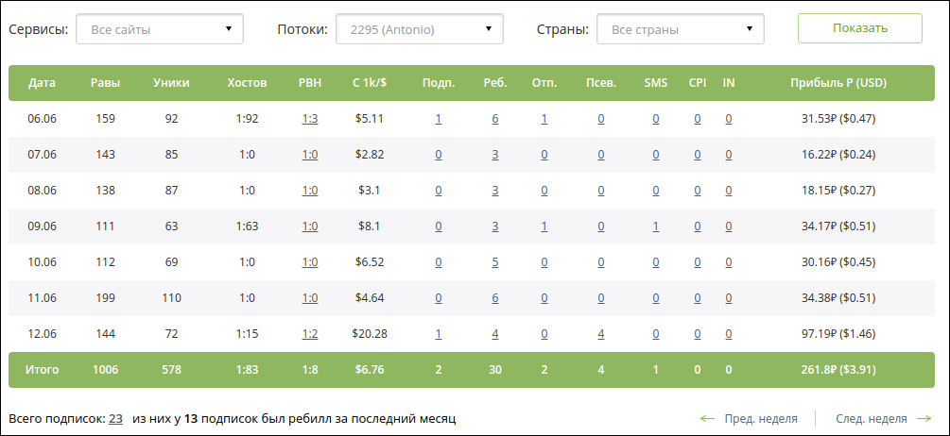
Task: Select the 06.06 date cell
Action: 42,119
